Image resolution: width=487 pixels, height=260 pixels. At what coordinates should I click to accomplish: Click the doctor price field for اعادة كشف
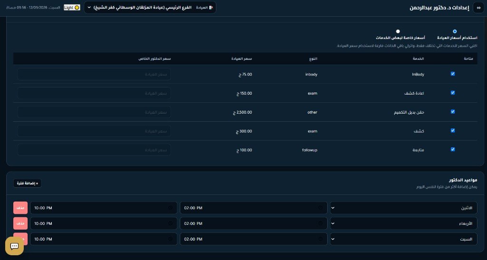click(x=94, y=93)
